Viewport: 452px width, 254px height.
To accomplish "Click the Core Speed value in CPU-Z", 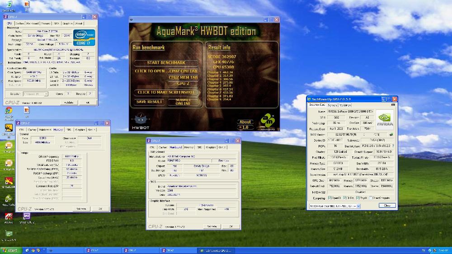I will point(34,72).
